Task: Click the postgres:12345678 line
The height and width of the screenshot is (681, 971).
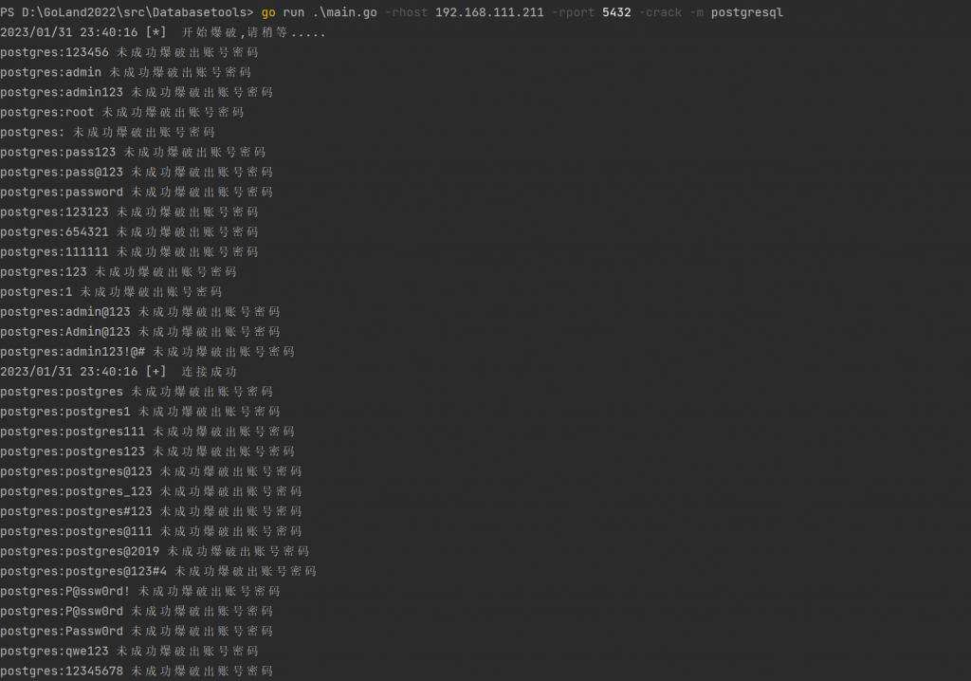Action: [x=137, y=672]
